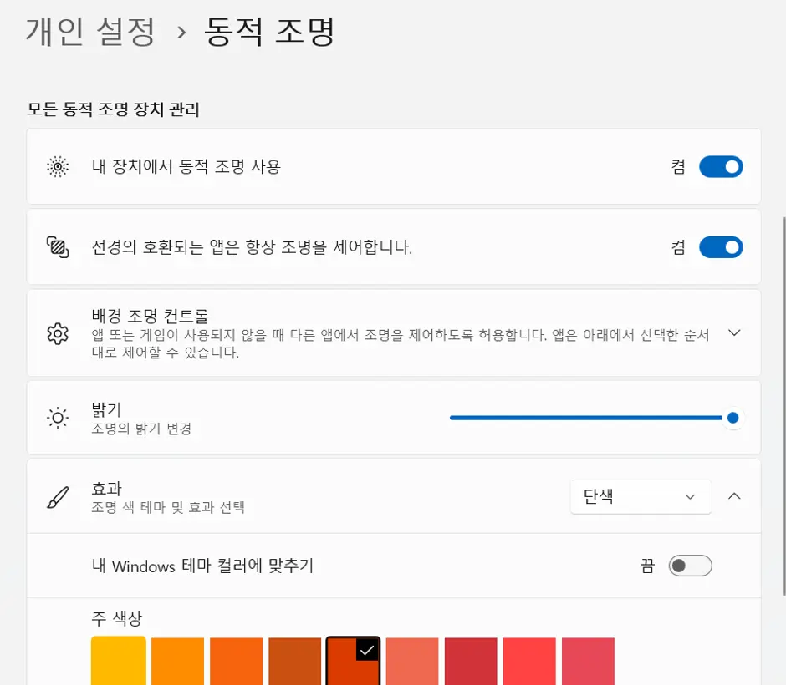Click 조명의 밝기 변경 description text

[141, 429]
